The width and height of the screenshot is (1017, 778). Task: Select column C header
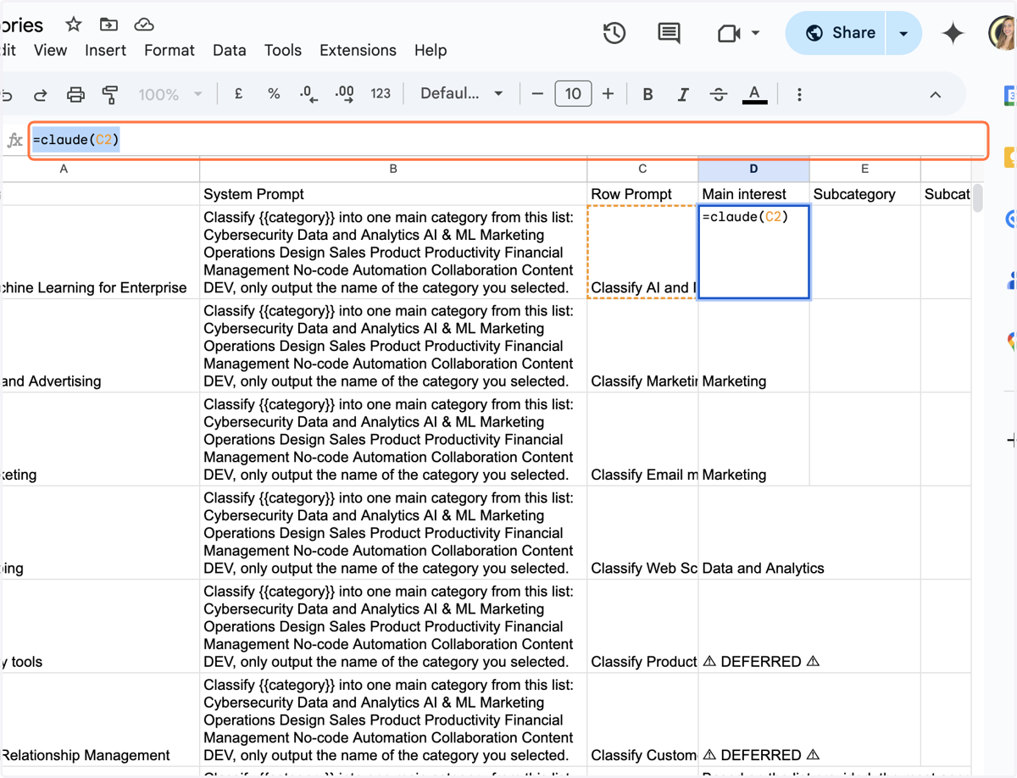coord(642,169)
